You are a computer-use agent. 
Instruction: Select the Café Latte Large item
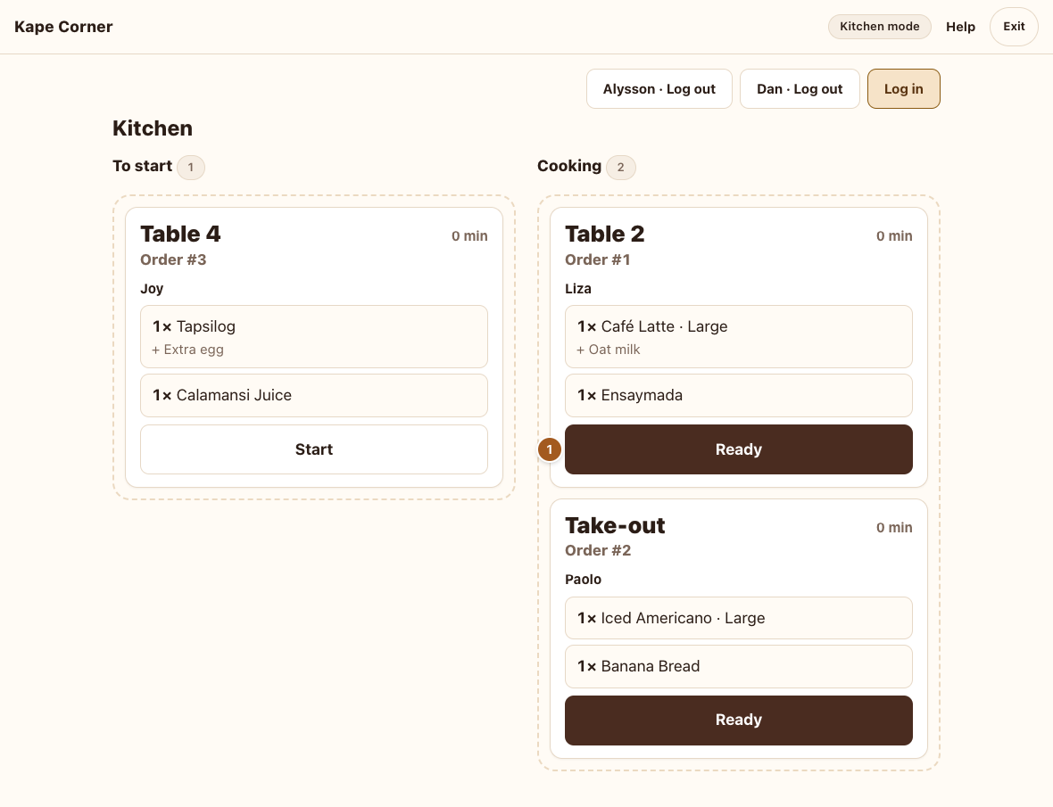tap(738, 337)
